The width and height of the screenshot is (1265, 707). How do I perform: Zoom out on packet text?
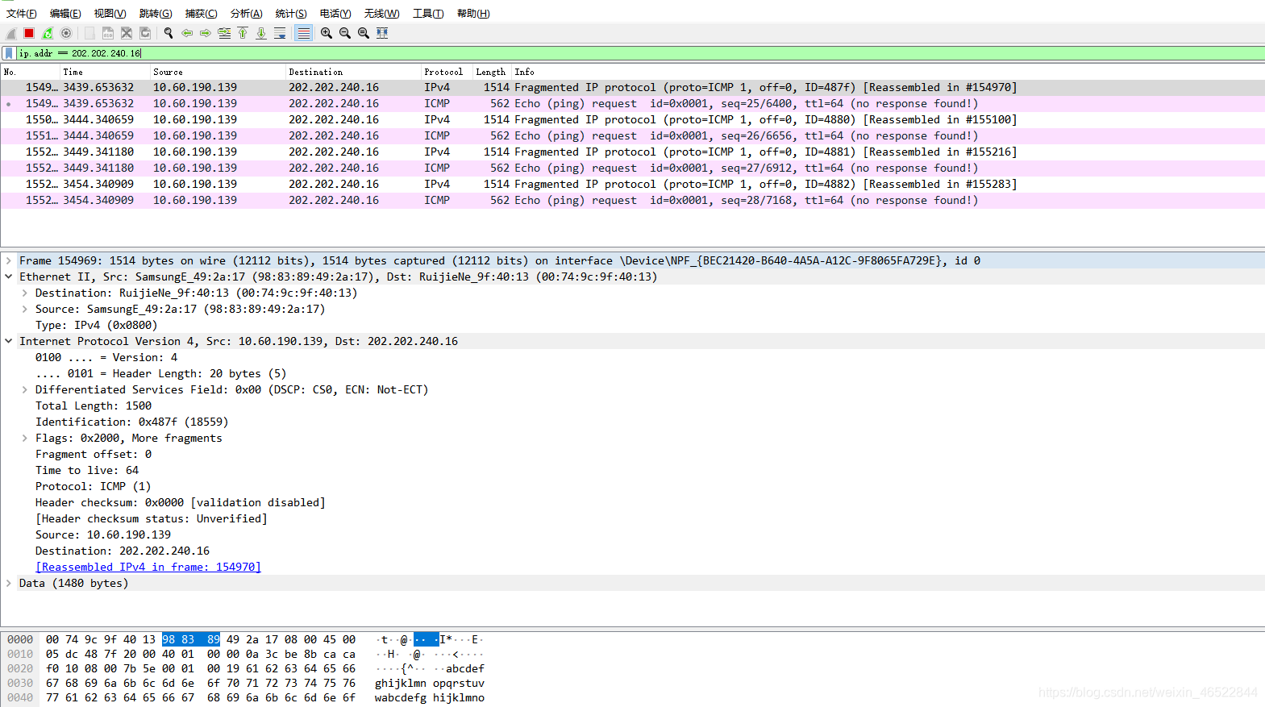pyautogui.click(x=345, y=33)
